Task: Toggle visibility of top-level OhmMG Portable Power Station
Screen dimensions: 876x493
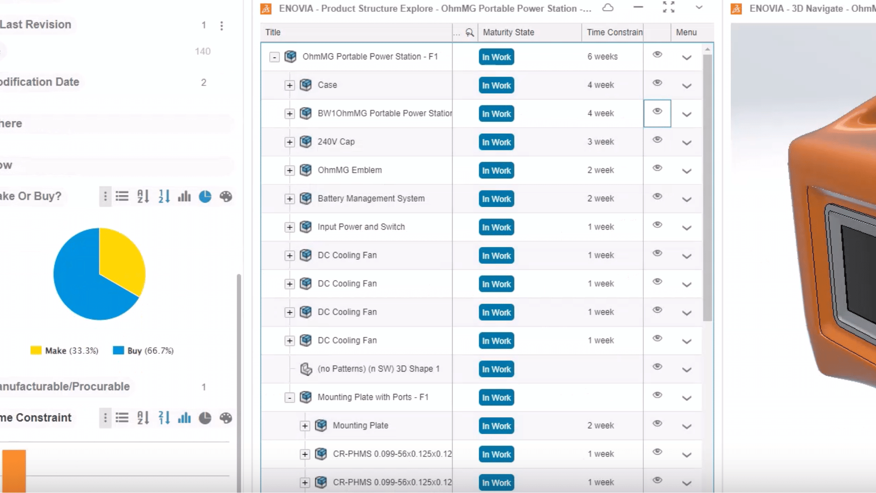Action: (x=657, y=55)
